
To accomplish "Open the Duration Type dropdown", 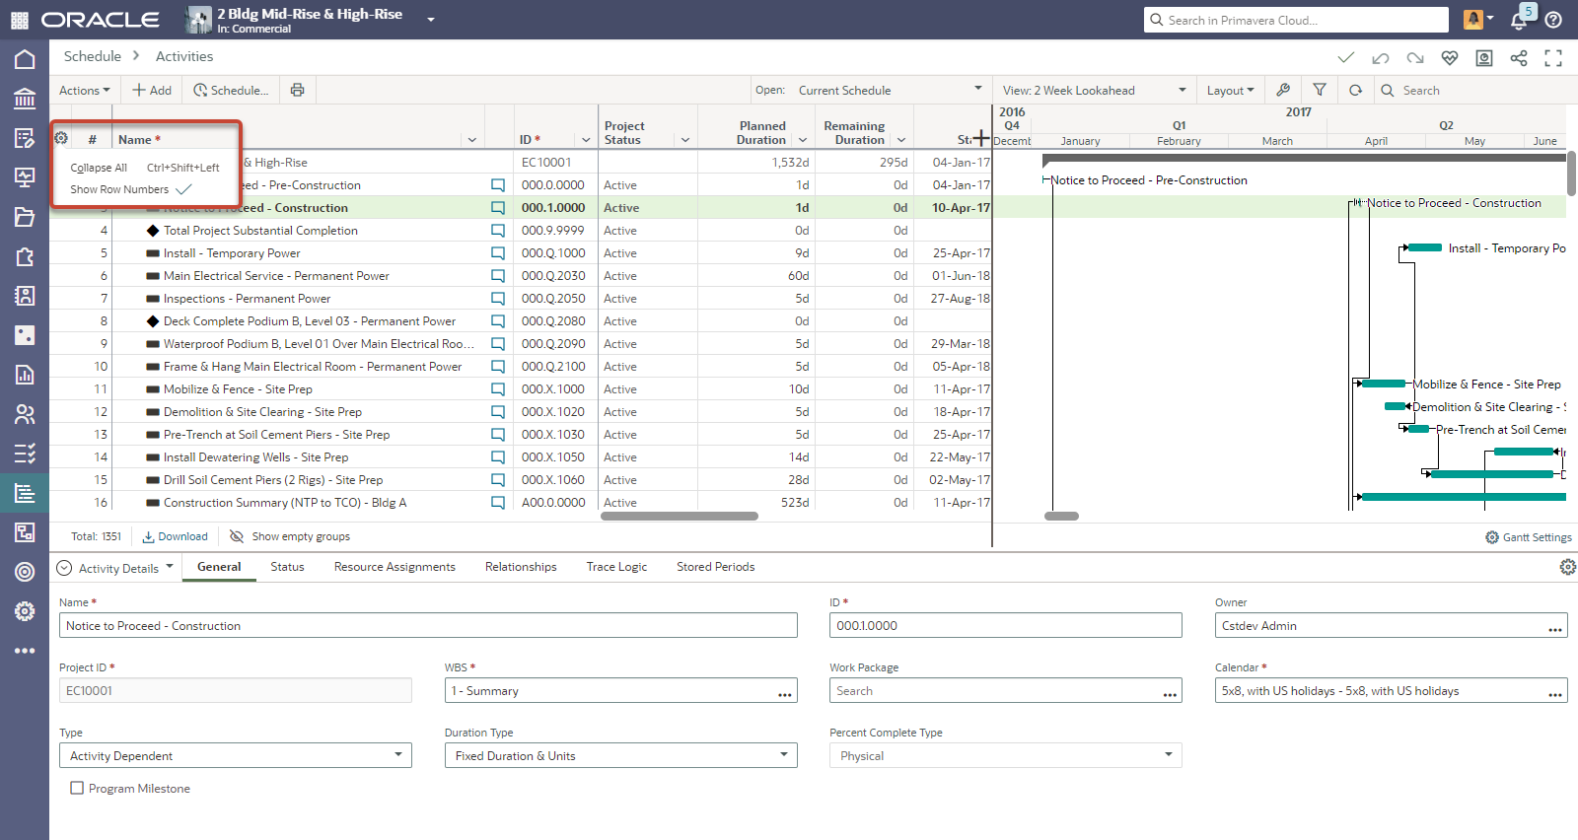I will [x=621, y=755].
